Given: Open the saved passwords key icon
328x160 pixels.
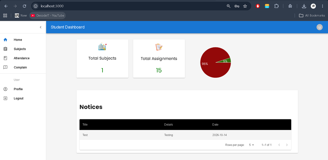Looking at the screenshot, I should [237, 6].
